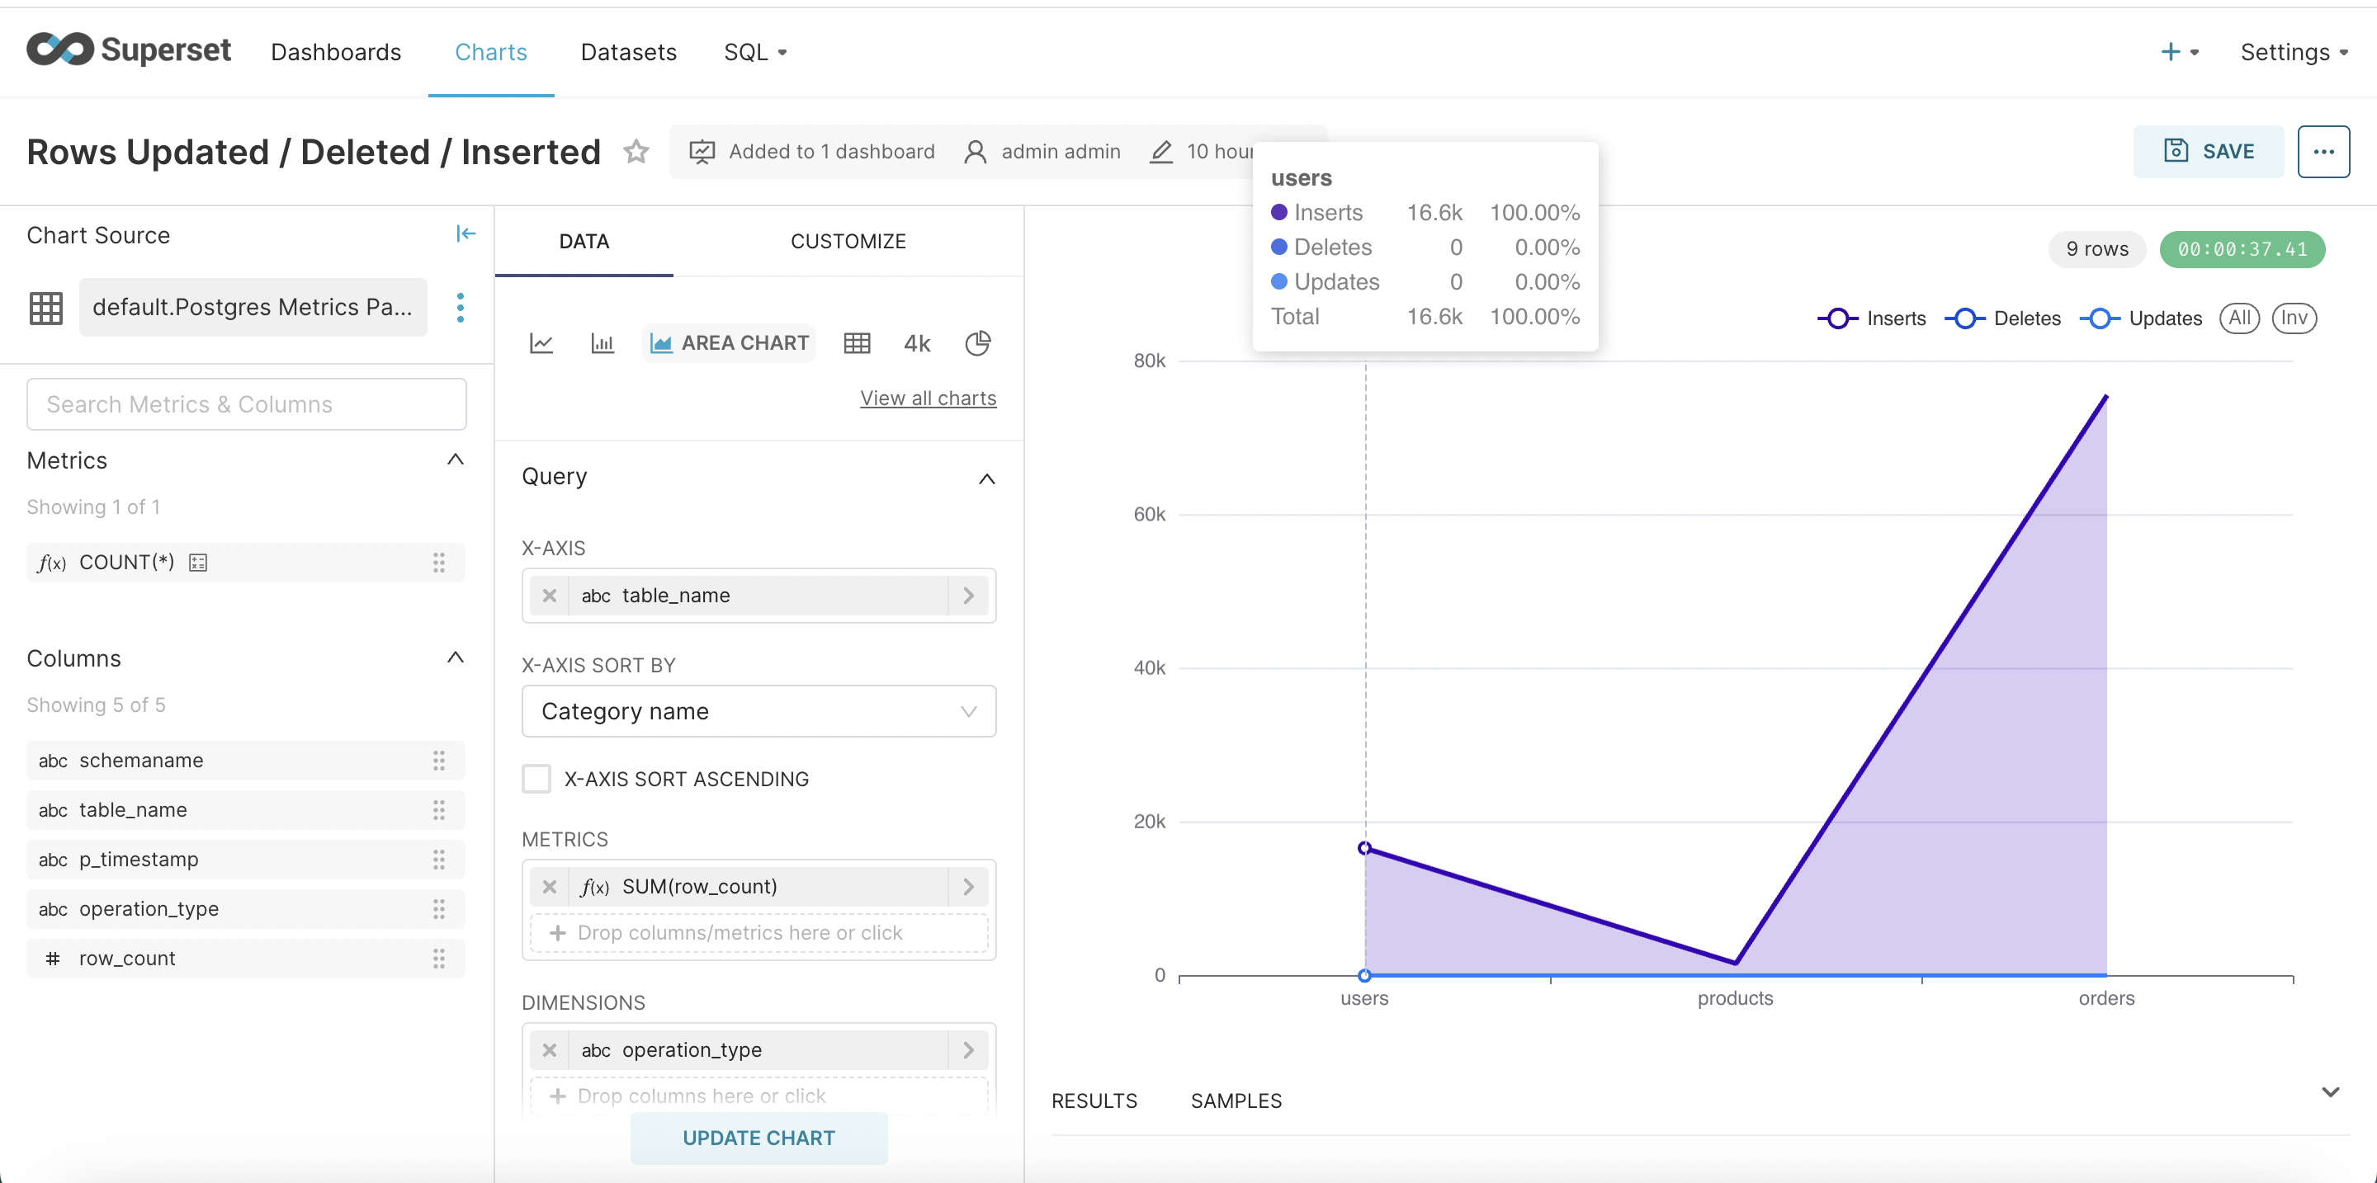Choose the table chart type icon
This screenshot has width=2377, height=1183.
tap(857, 343)
